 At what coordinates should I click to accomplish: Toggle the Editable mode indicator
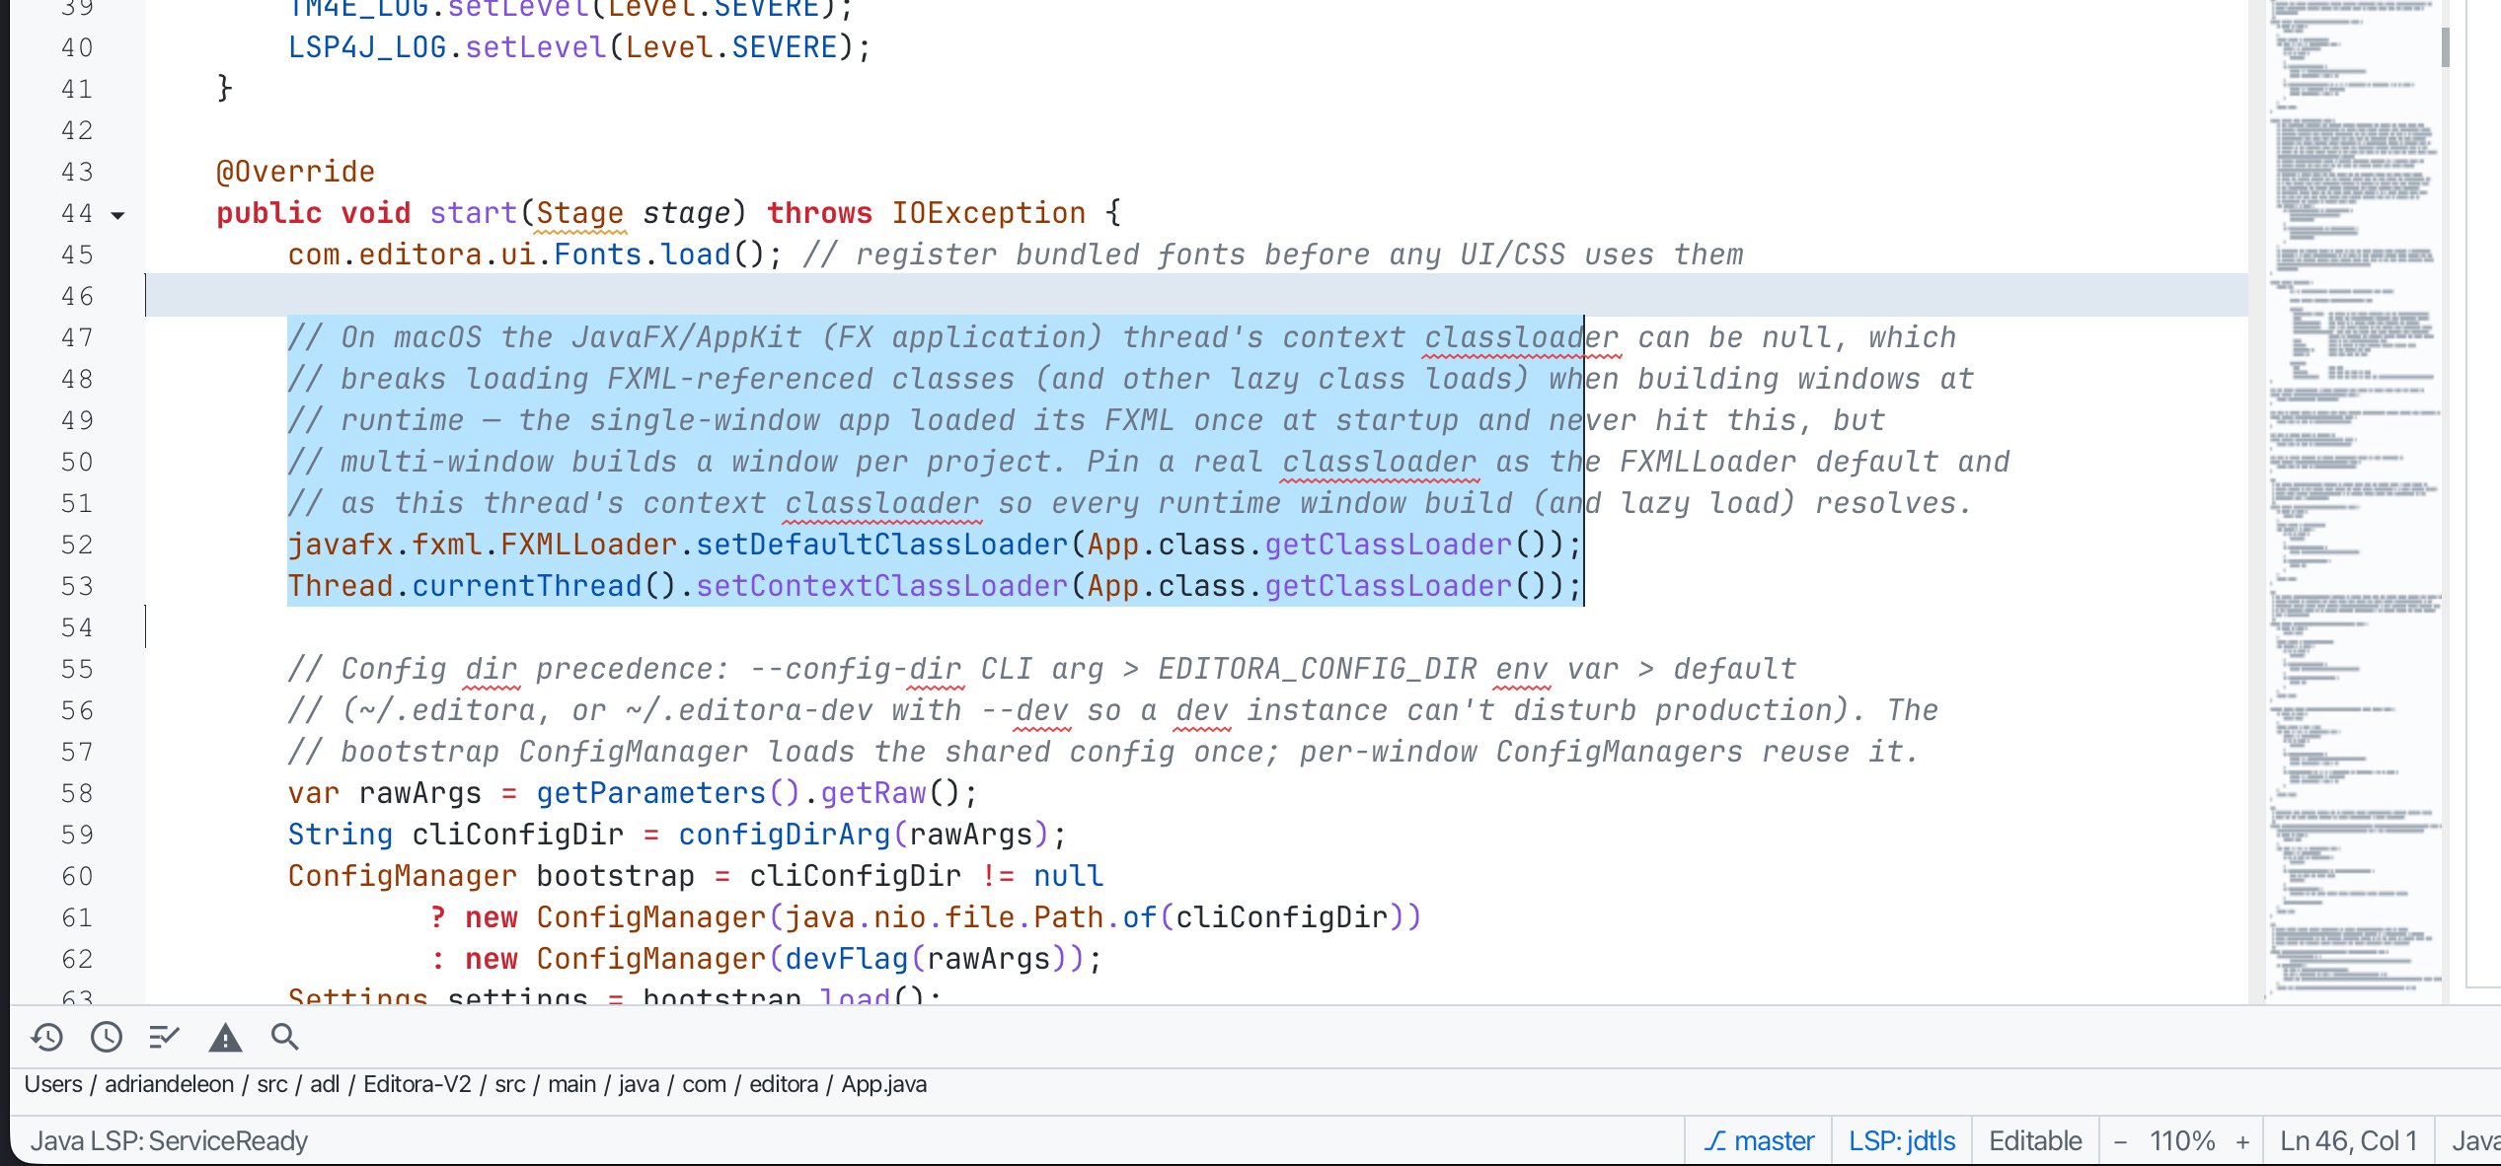[x=2035, y=1141]
